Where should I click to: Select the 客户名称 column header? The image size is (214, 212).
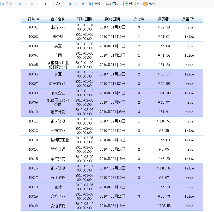58,19
